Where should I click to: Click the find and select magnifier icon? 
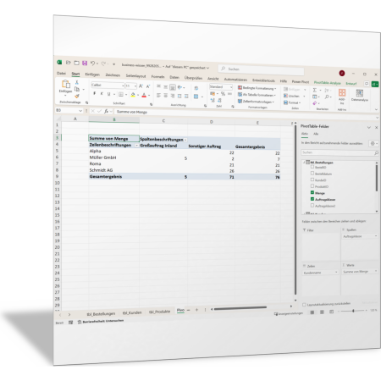click(x=327, y=97)
